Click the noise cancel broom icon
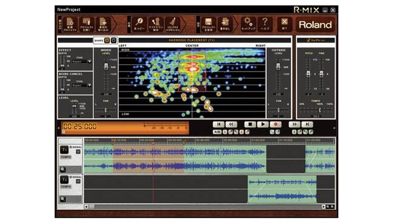Image resolution: width=393 pixels, height=223 pixels. (172, 25)
